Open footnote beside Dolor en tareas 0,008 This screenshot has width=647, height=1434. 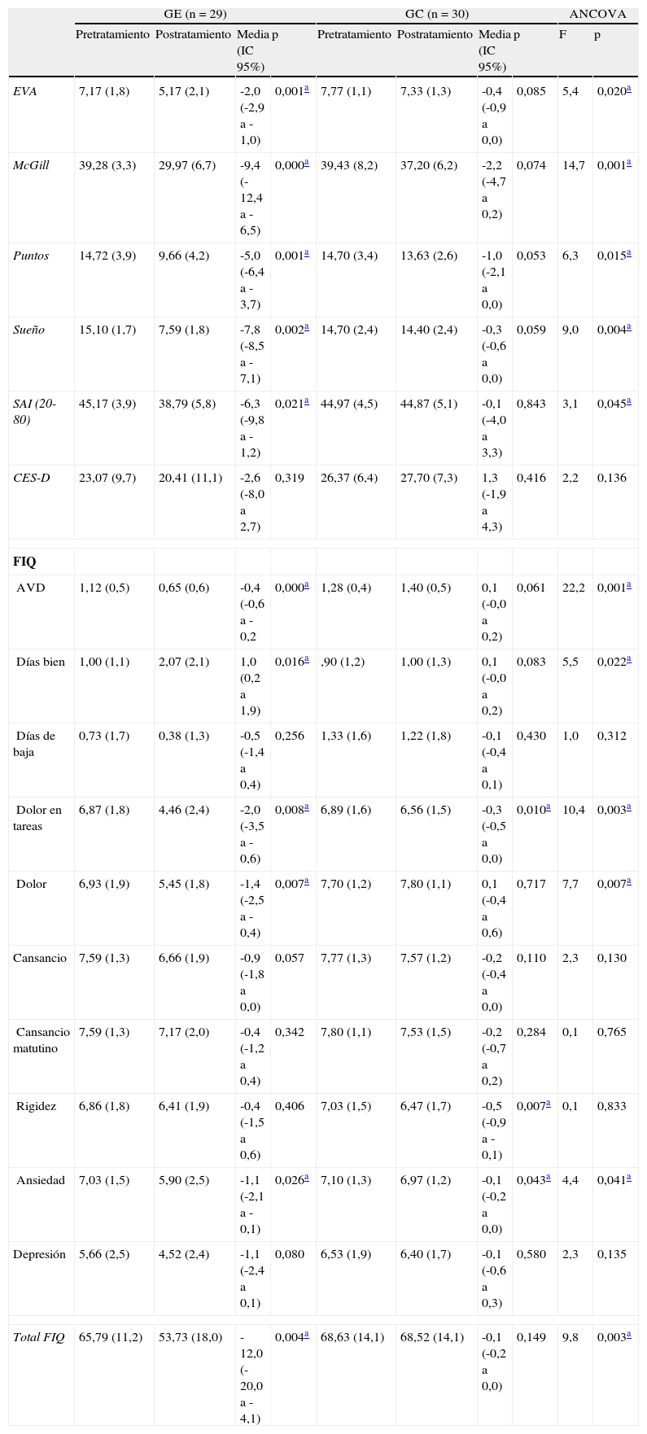pyautogui.click(x=306, y=808)
